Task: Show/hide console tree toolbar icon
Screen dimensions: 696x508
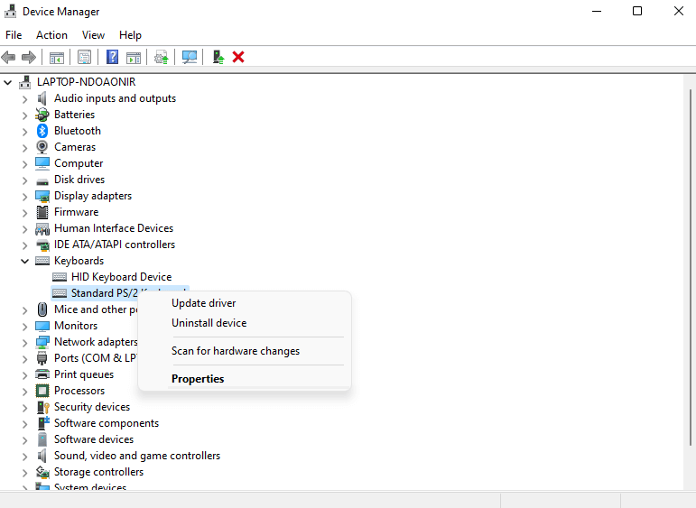Action: tap(56, 57)
